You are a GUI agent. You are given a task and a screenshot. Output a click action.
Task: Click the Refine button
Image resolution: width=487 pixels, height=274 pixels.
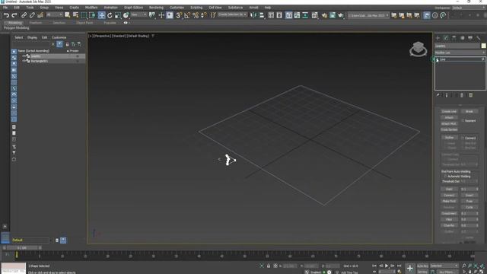[449, 137]
